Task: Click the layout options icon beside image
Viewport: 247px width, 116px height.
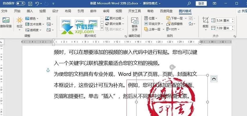Action: click(214, 79)
